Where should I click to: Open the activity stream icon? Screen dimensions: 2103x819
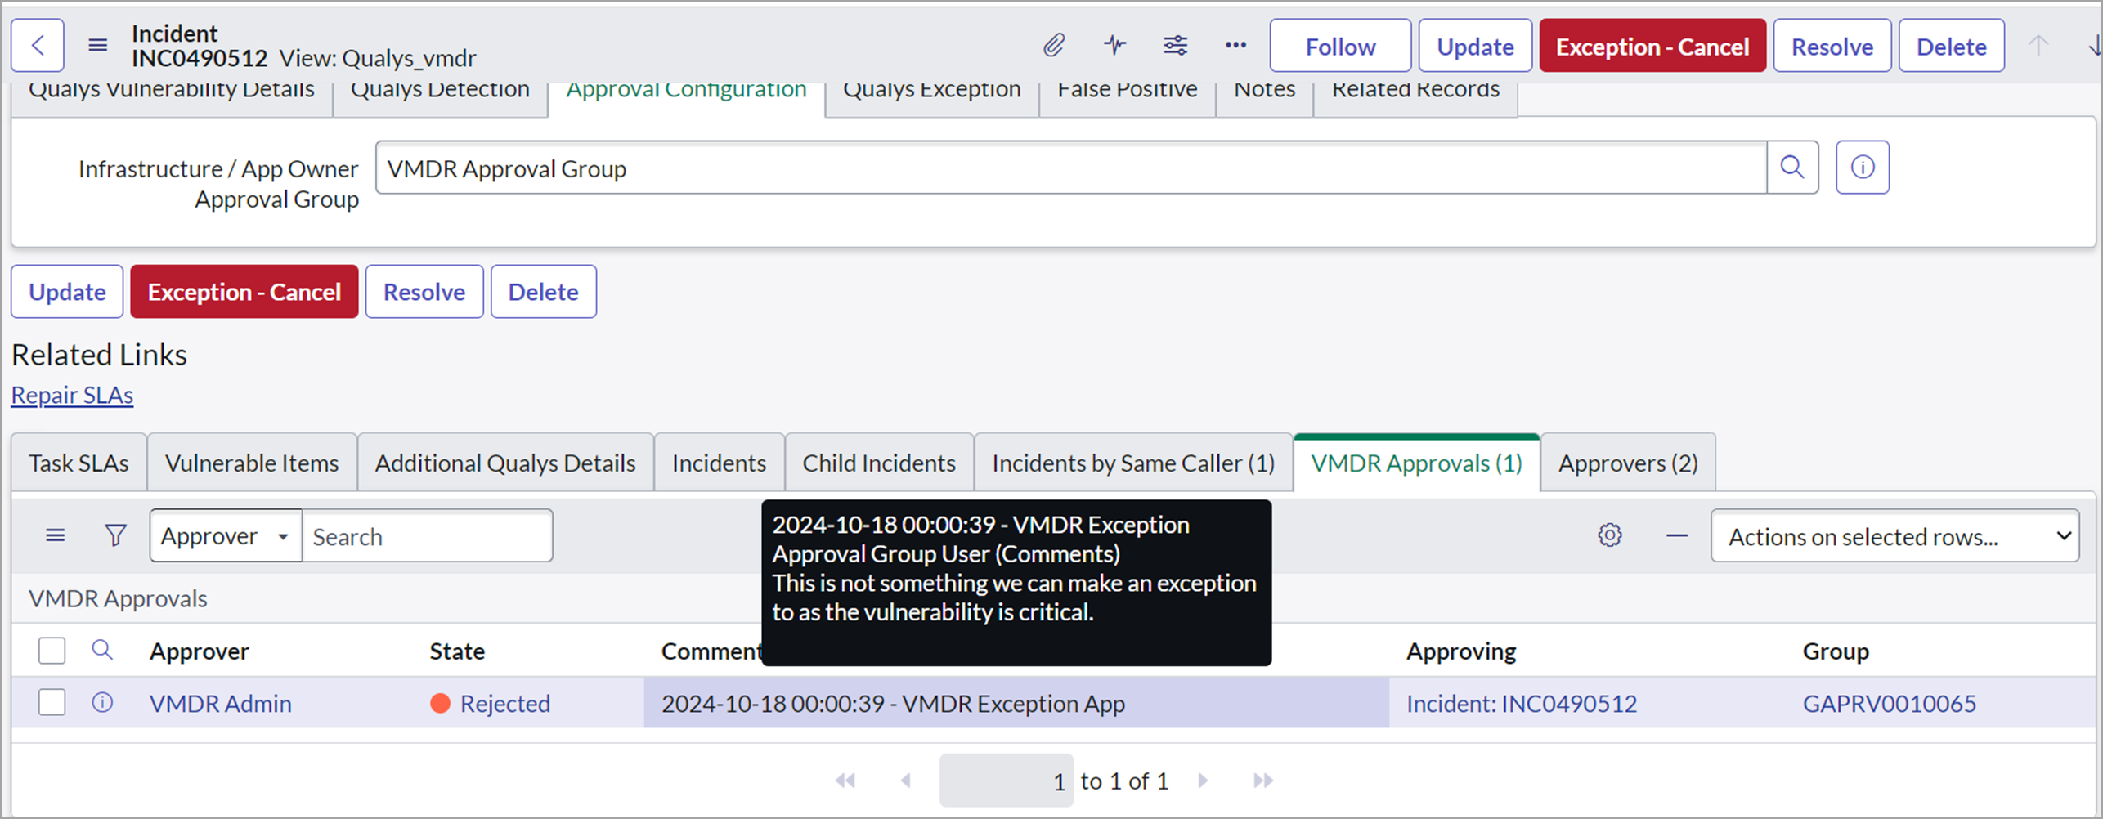(1114, 45)
